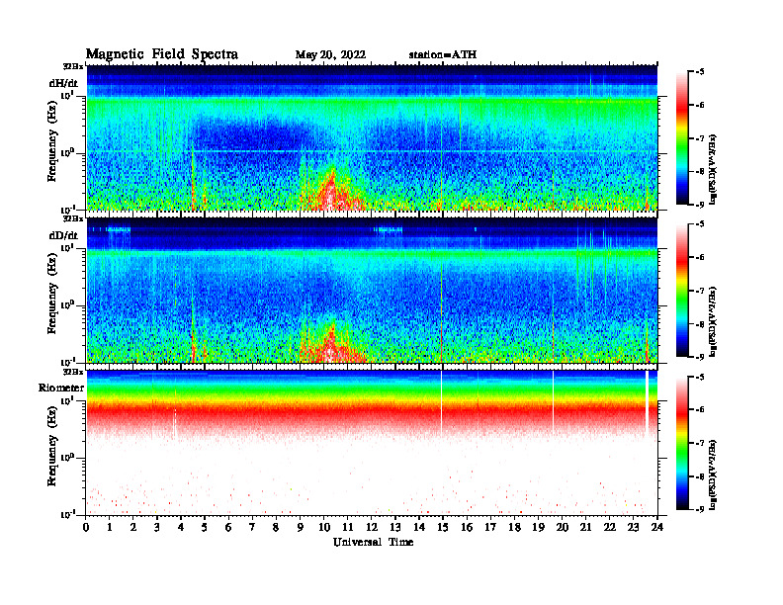The image size is (783, 605).
Task: Click the "Magnetic Field Spectra" plot title
Action: [162, 54]
